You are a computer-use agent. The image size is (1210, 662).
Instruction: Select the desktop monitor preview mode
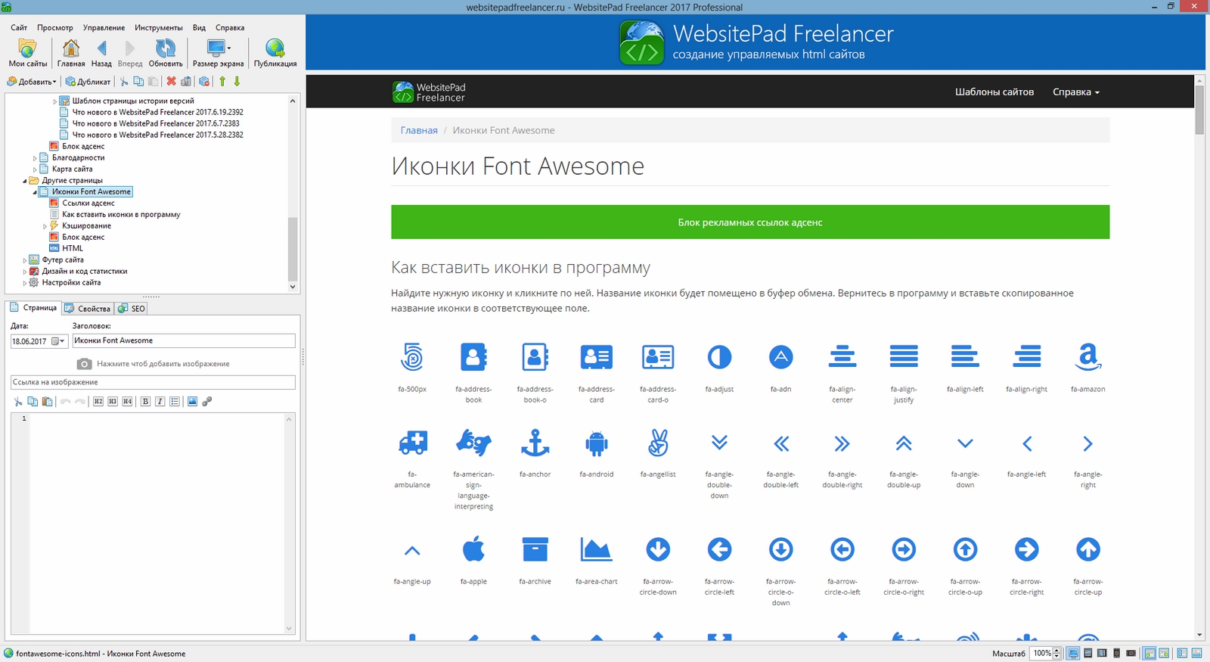1073,653
